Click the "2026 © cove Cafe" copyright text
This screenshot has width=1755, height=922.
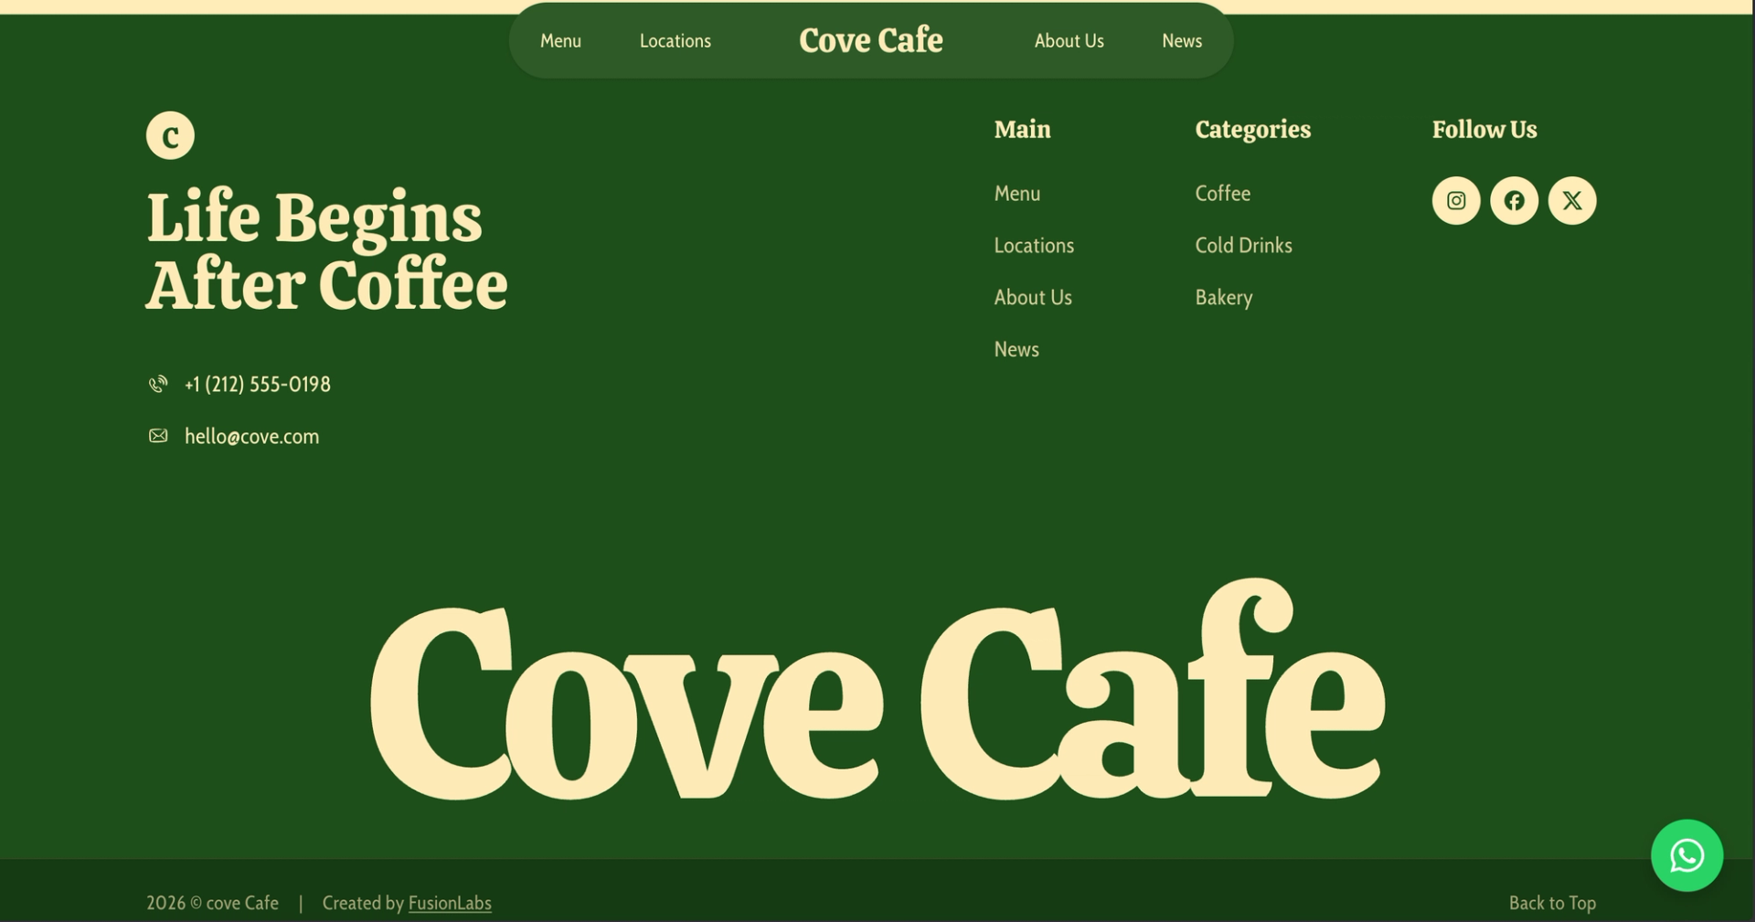[212, 903]
